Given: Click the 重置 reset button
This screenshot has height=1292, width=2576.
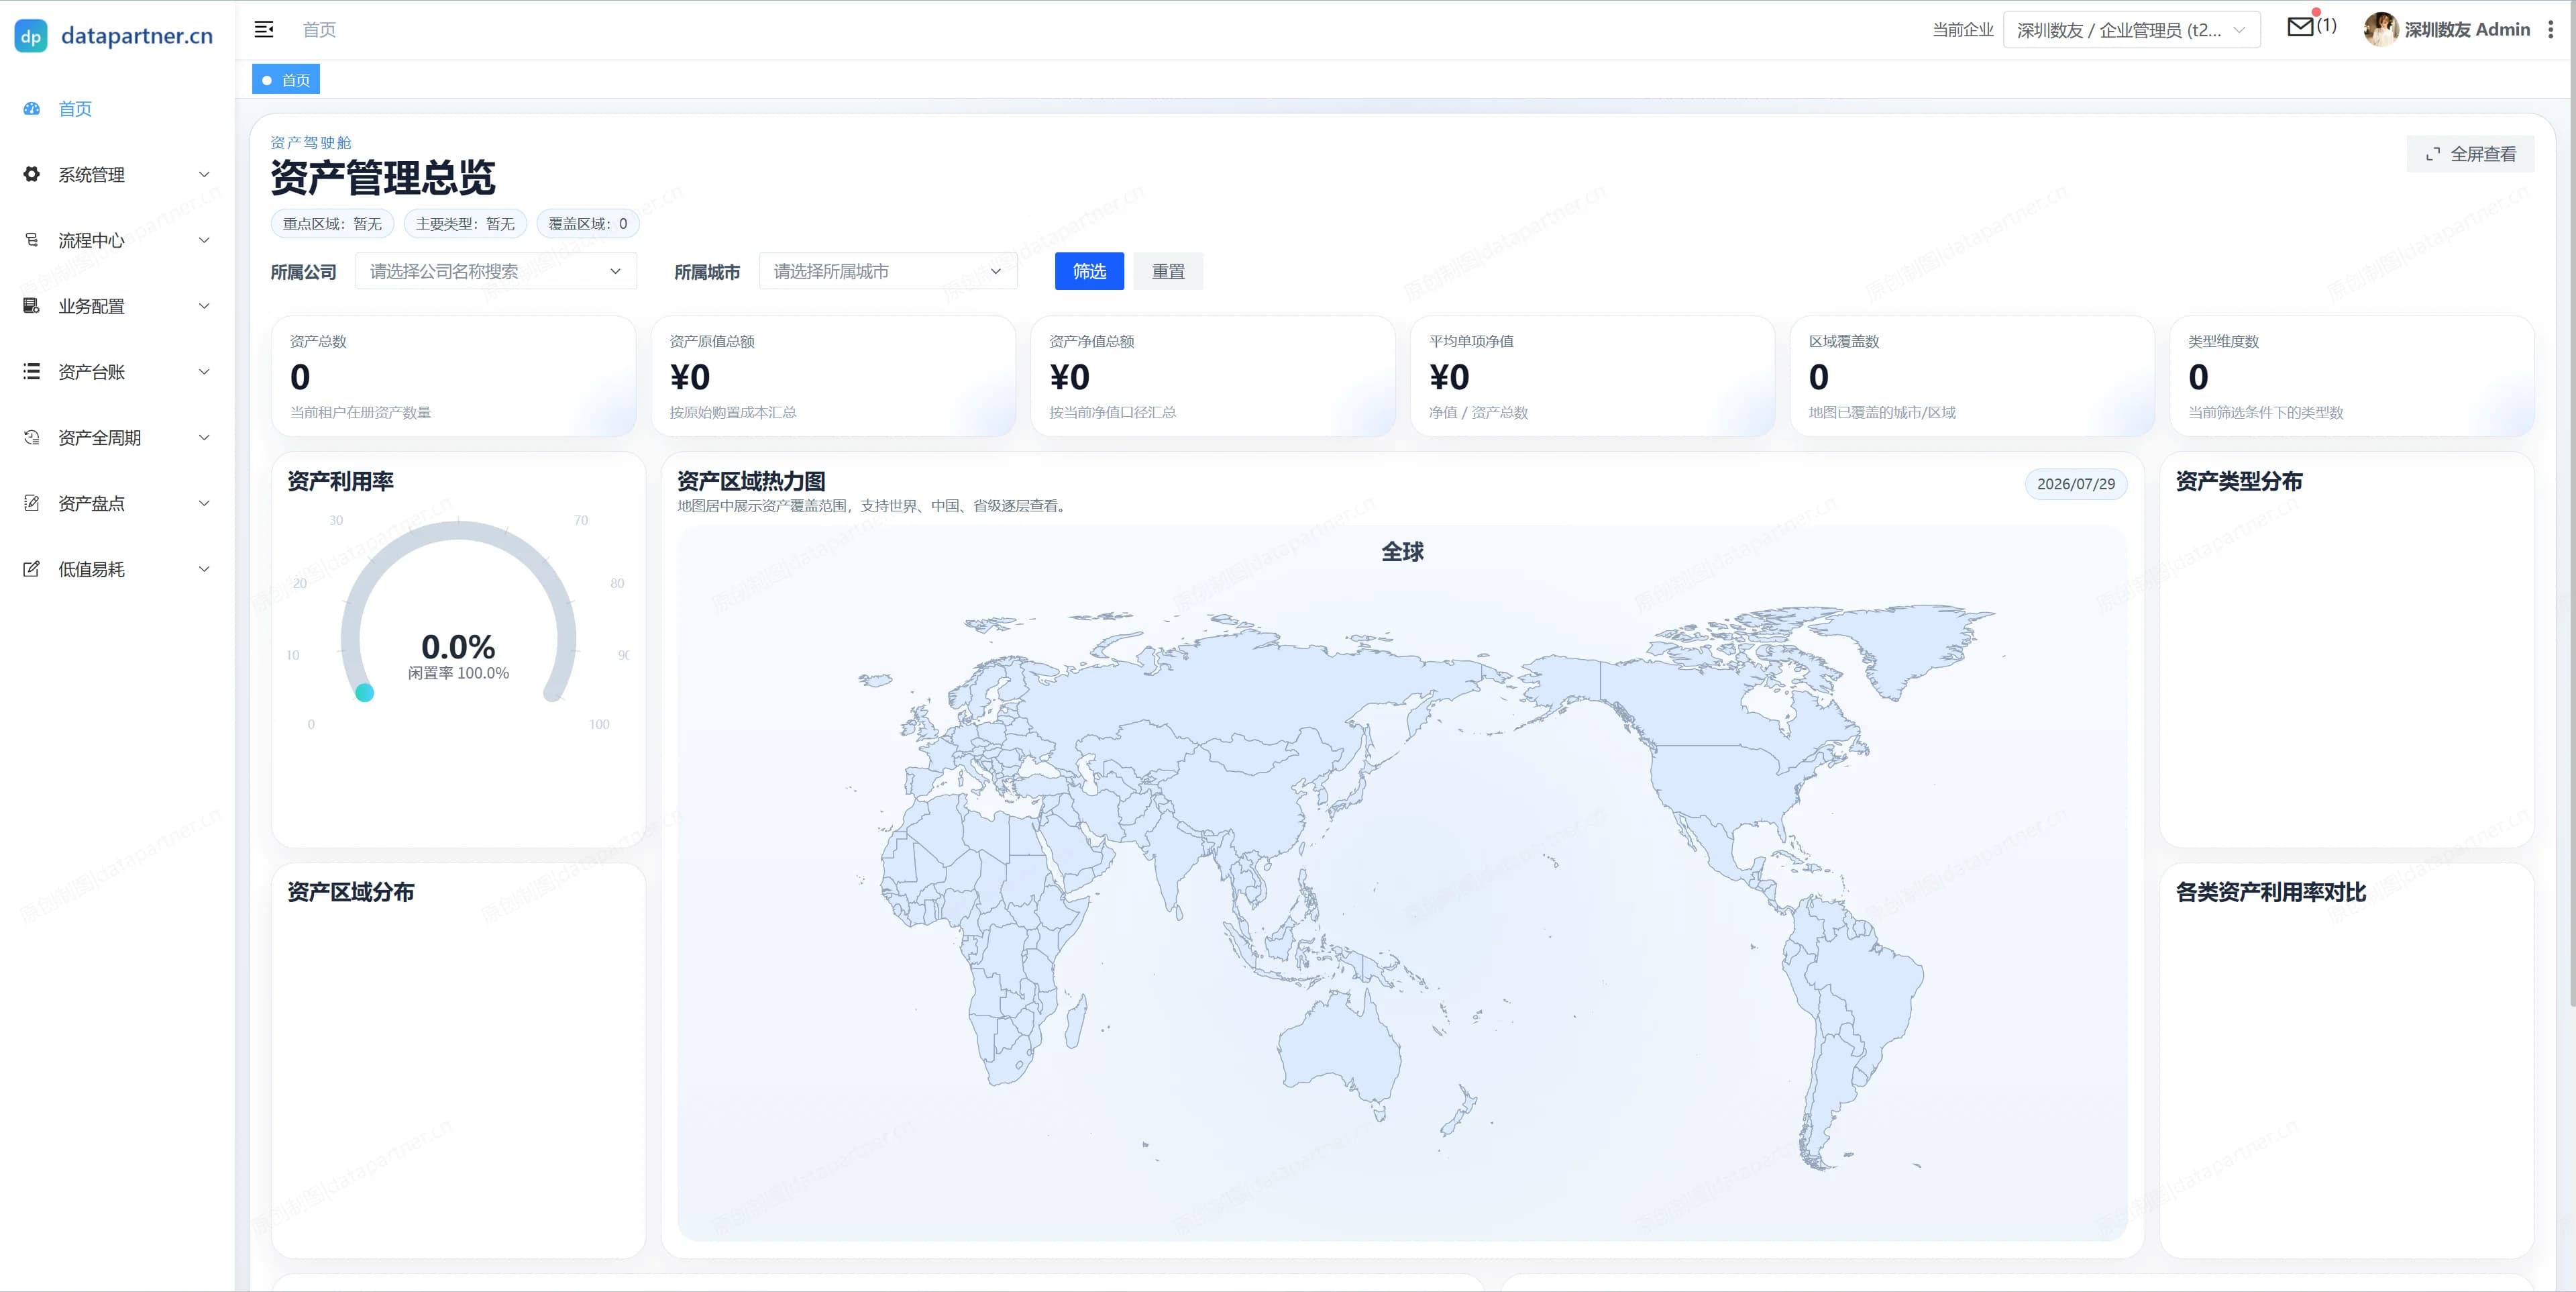Looking at the screenshot, I should 1168,271.
